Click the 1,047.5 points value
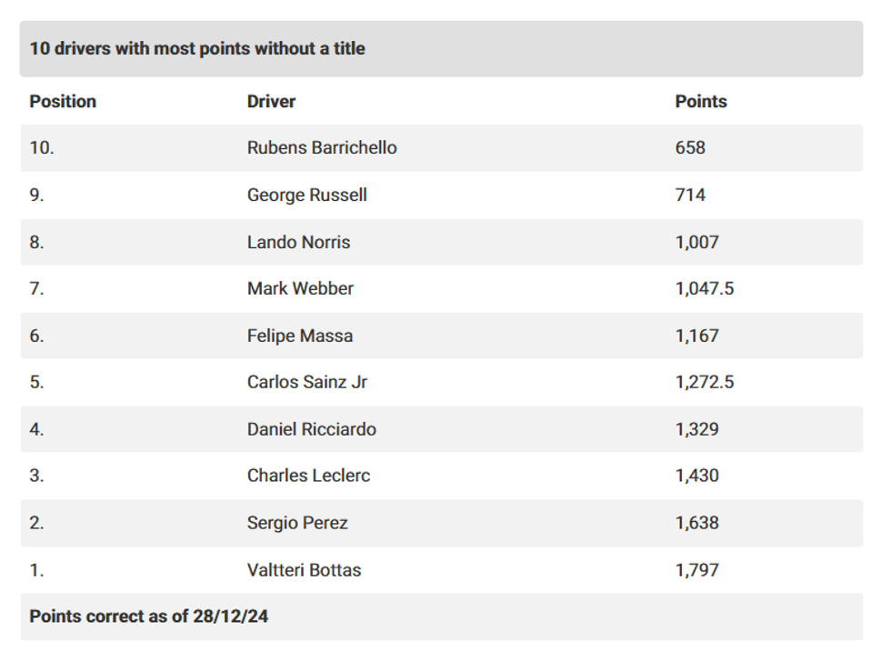 coord(705,289)
